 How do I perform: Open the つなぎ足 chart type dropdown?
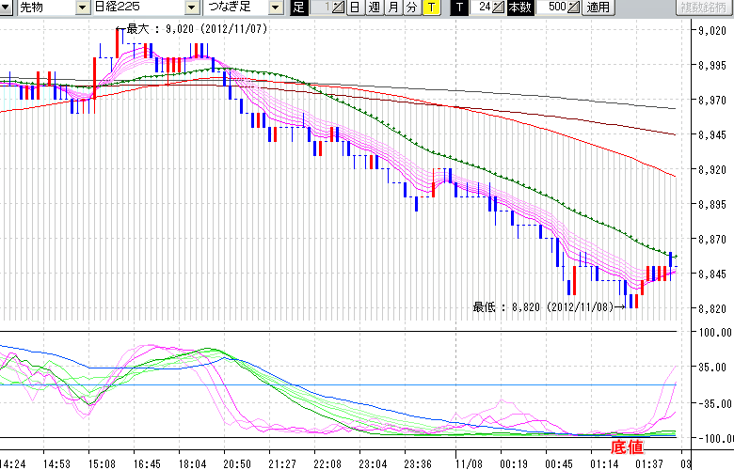tap(276, 8)
